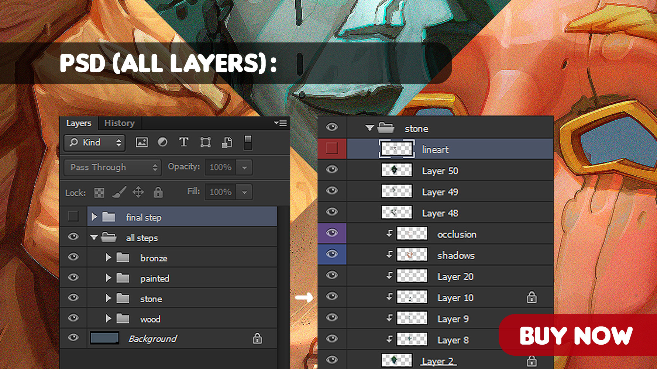Hide Layer 10 eye icon
The height and width of the screenshot is (369, 657).
[x=332, y=296]
